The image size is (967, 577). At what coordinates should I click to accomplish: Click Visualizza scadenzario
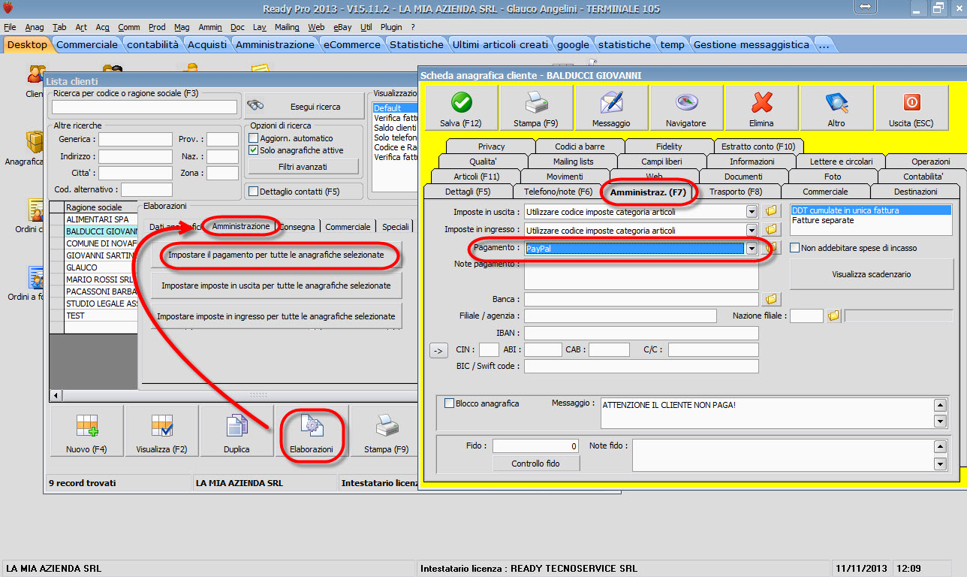[x=872, y=274]
